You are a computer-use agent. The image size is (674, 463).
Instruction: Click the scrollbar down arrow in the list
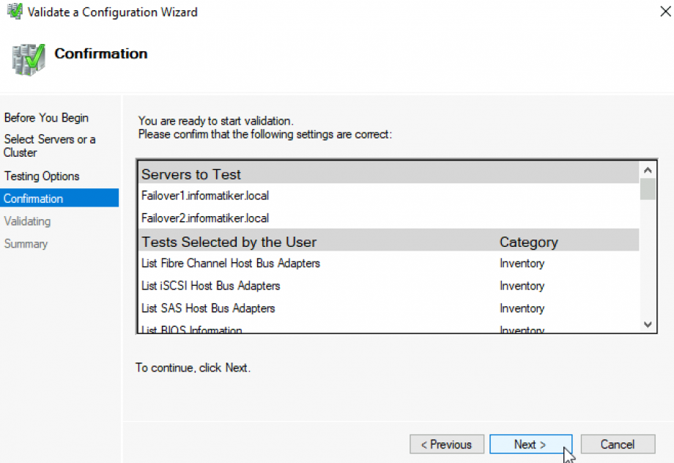click(647, 324)
